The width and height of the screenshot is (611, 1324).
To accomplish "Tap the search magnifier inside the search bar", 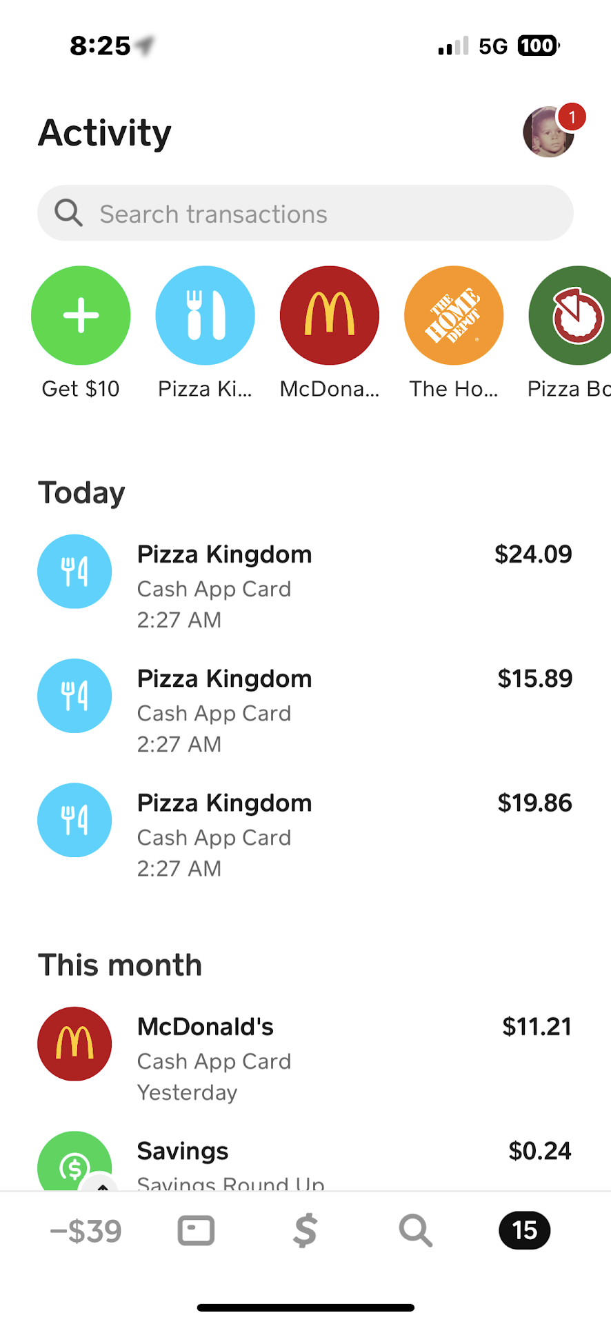I will [x=69, y=213].
